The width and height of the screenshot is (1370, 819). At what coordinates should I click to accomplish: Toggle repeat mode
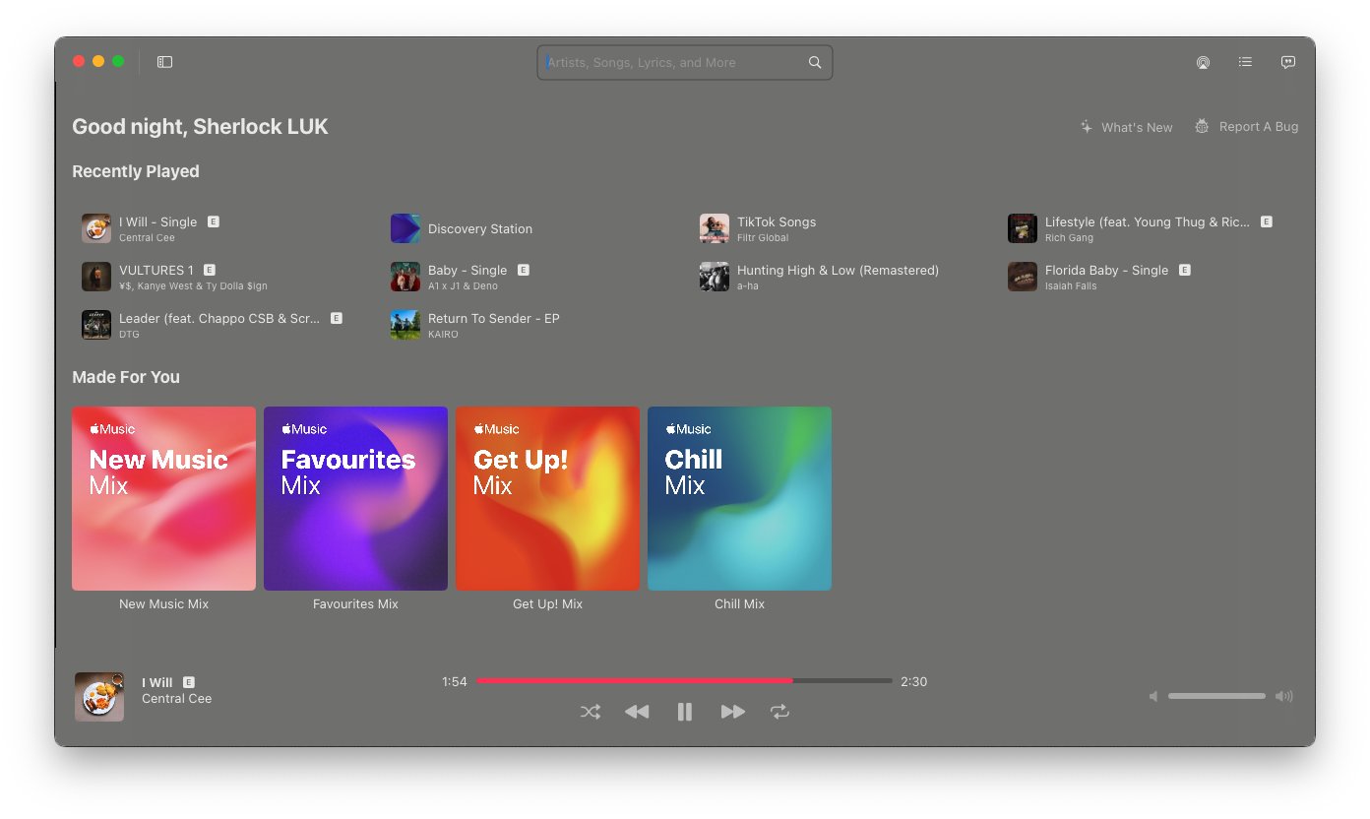pos(779,712)
